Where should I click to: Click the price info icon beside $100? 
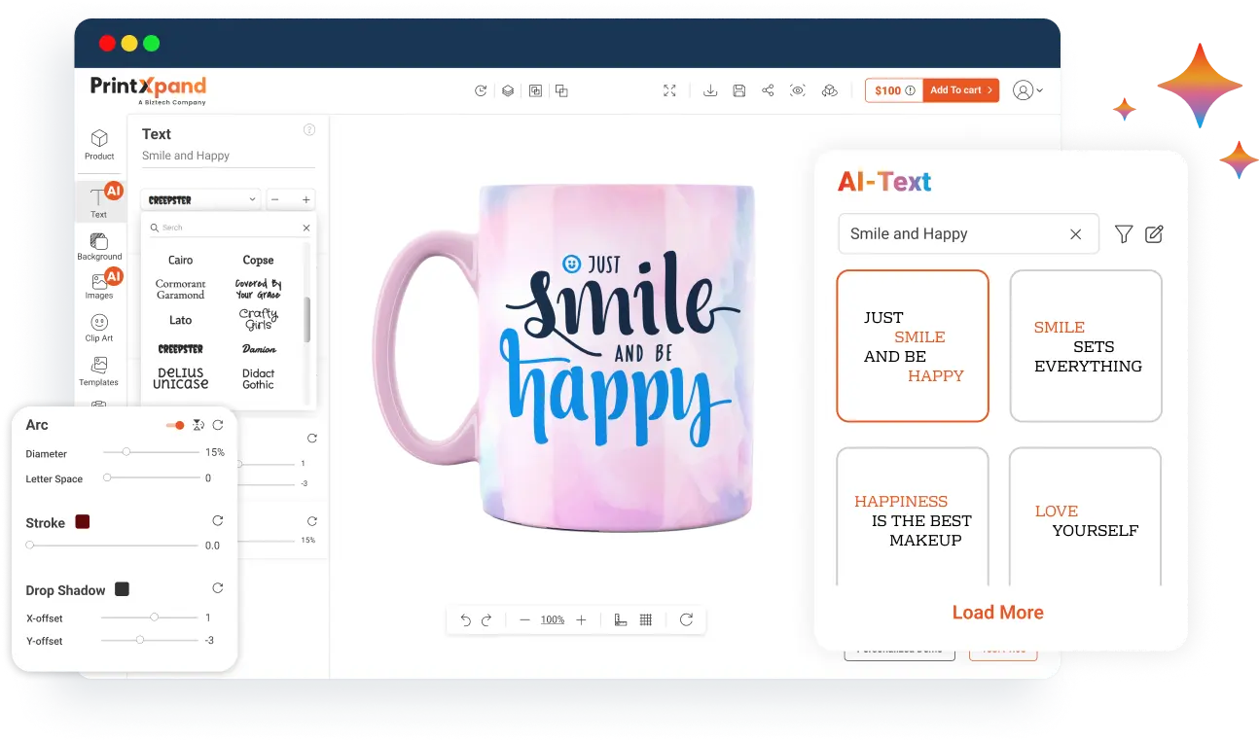911,90
